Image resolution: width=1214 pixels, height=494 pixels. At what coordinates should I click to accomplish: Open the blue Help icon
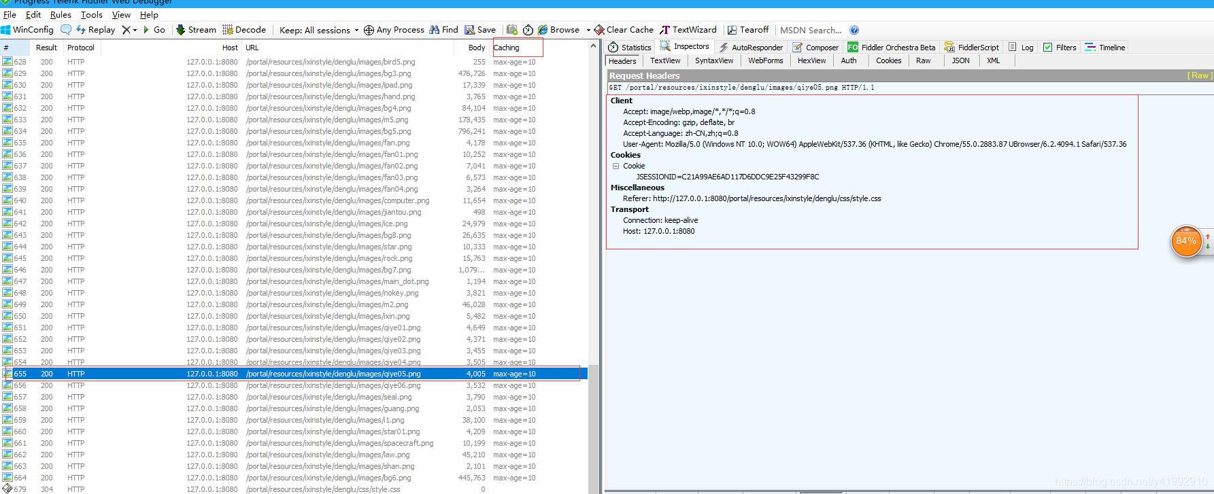coord(854,30)
